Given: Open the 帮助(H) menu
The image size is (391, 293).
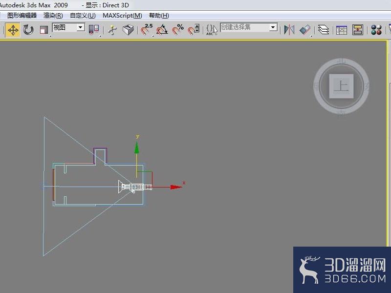Looking at the screenshot, I should pyautogui.click(x=159, y=16).
